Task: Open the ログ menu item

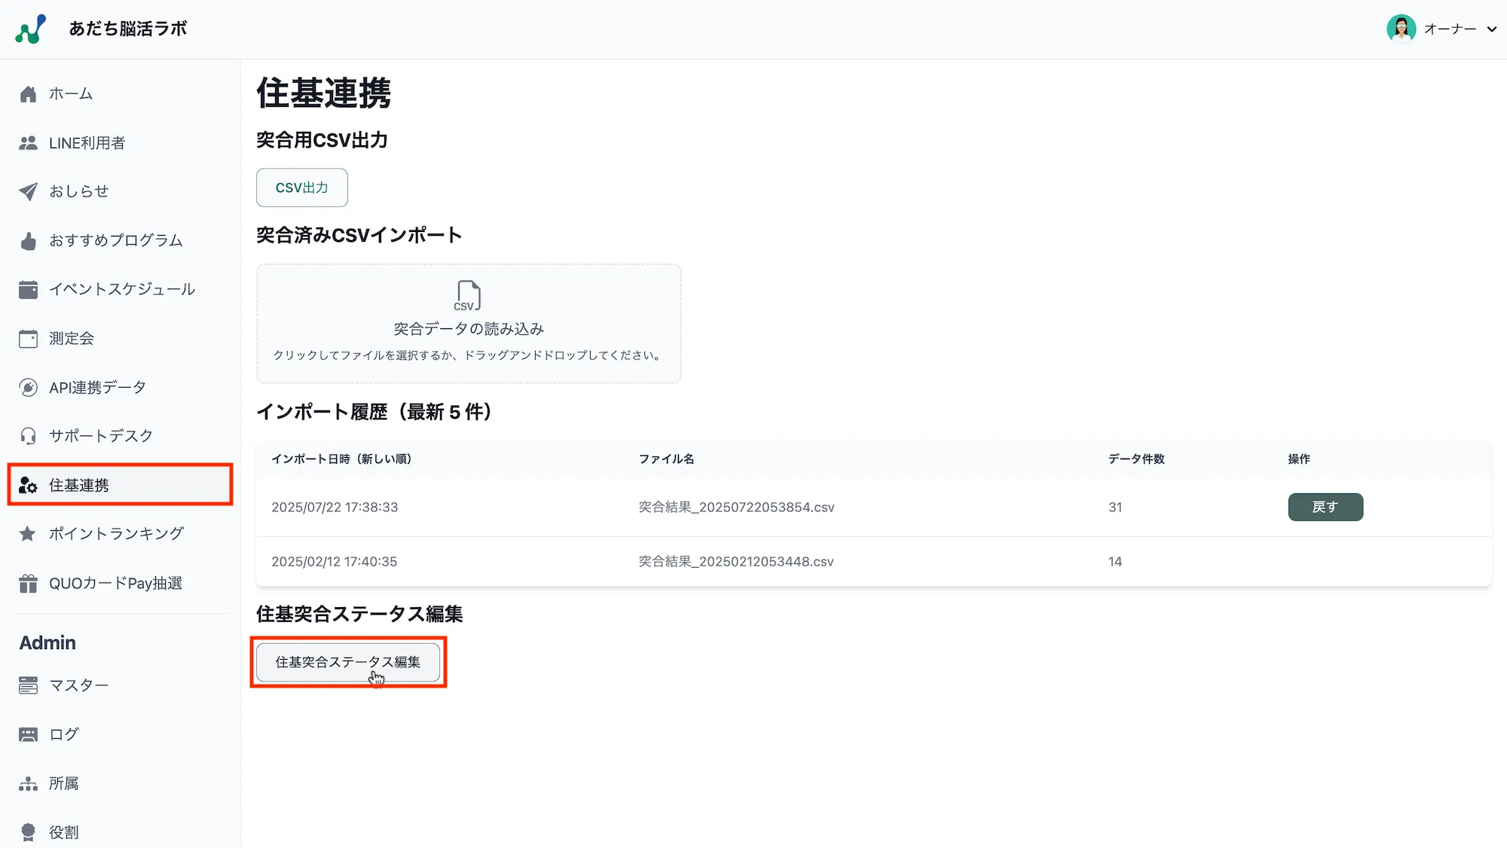Action: pos(63,734)
